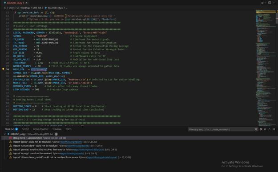
Task: Click the red error icon on unterminated string
Action: click(11, 138)
